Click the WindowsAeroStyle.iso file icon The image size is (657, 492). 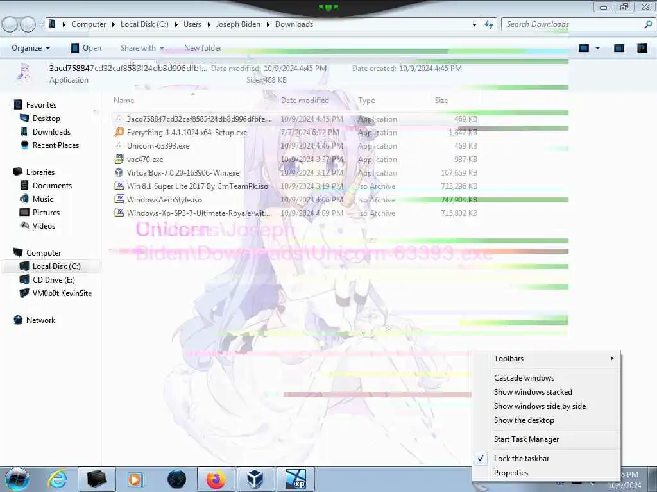point(119,199)
